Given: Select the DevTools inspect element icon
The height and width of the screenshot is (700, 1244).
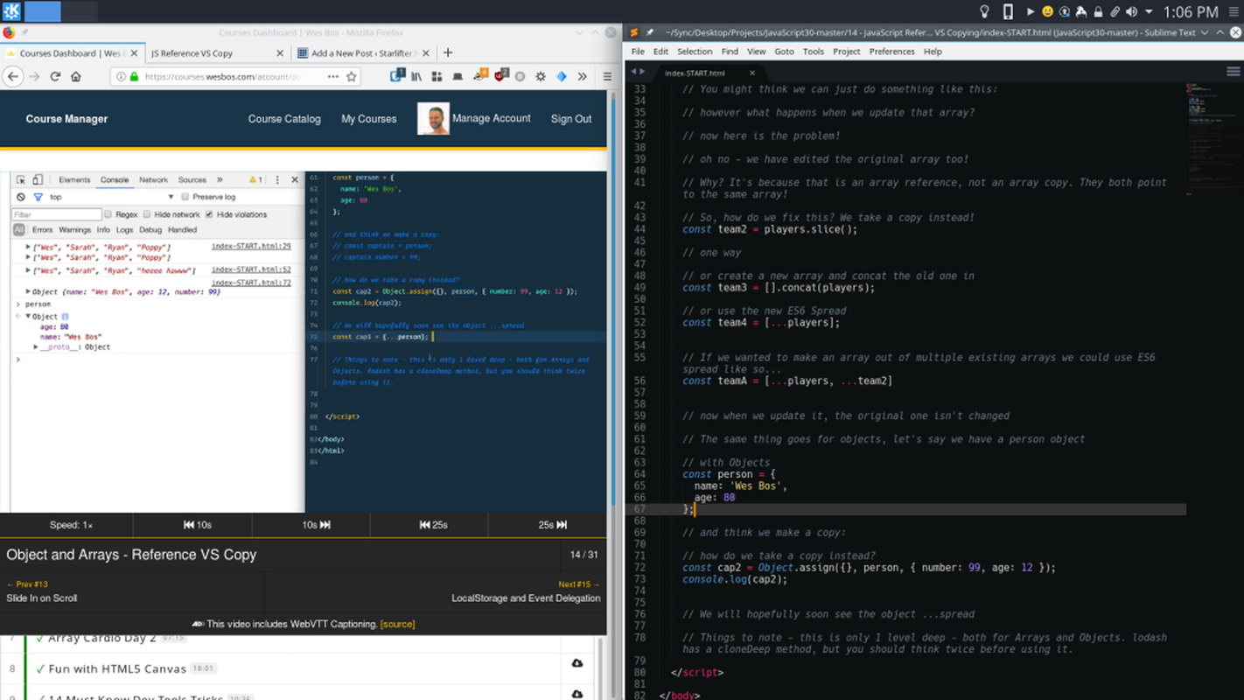Looking at the screenshot, I should point(20,179).
